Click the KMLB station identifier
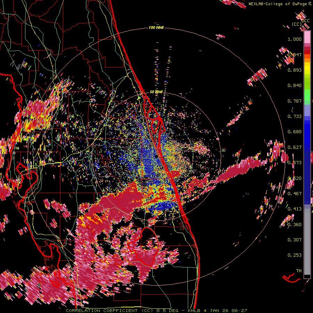This screenshot has width=313, height=313. click(x=194, y=311)
